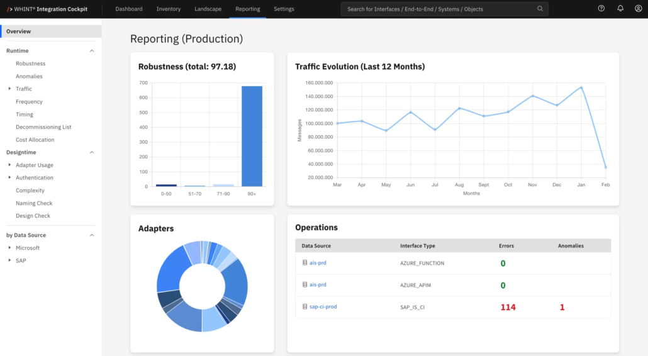The height and width of the screenshot is (356, 648).
Task: Open the Cost Allocation report
Action: [35, 140]
